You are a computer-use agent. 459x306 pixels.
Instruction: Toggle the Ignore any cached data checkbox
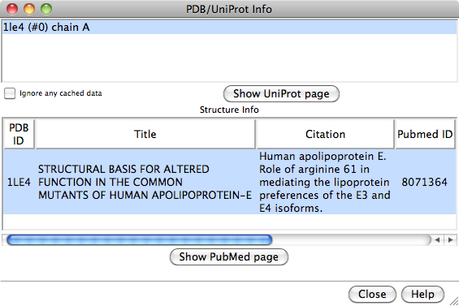[10, 93]
